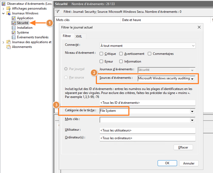This screenshot has height=173, width=213.
Task: Click the Observateur d'événements root icon
Action: (x=3, y=4)
